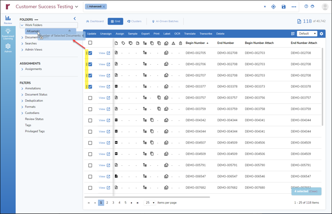Image resolution: width=332 pixels, height=214 pixels.
Task: Click the family tree column header icon
Action: tap(145, 43)
